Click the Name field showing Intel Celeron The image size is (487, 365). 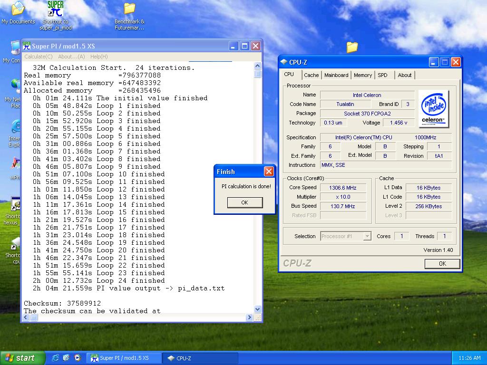coord(367,95)
